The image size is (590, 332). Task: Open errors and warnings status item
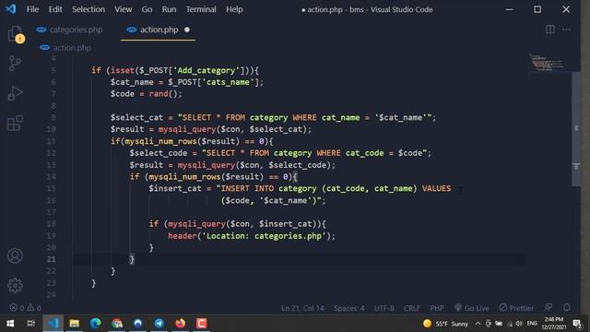click(x=26, y=308)
